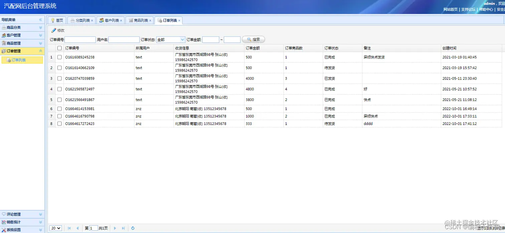This screenshot has width=505, height=233.
Task: Focus the minimum 订单金额 field
Action: point(211,40)
